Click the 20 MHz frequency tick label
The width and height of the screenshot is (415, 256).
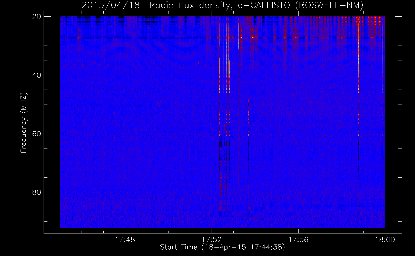[x=37, y=17]
